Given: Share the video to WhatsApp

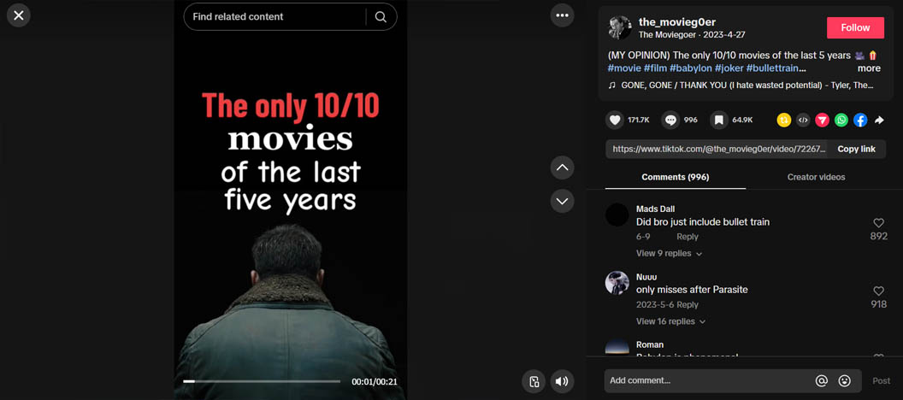Looking at the screenshot, I should pos(841,121).
